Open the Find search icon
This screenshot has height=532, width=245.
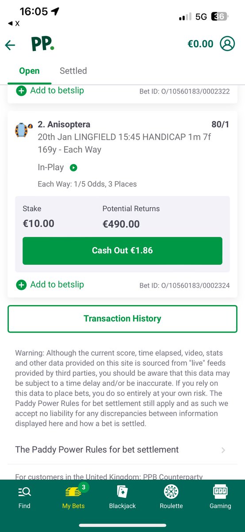tap(24, 491)
